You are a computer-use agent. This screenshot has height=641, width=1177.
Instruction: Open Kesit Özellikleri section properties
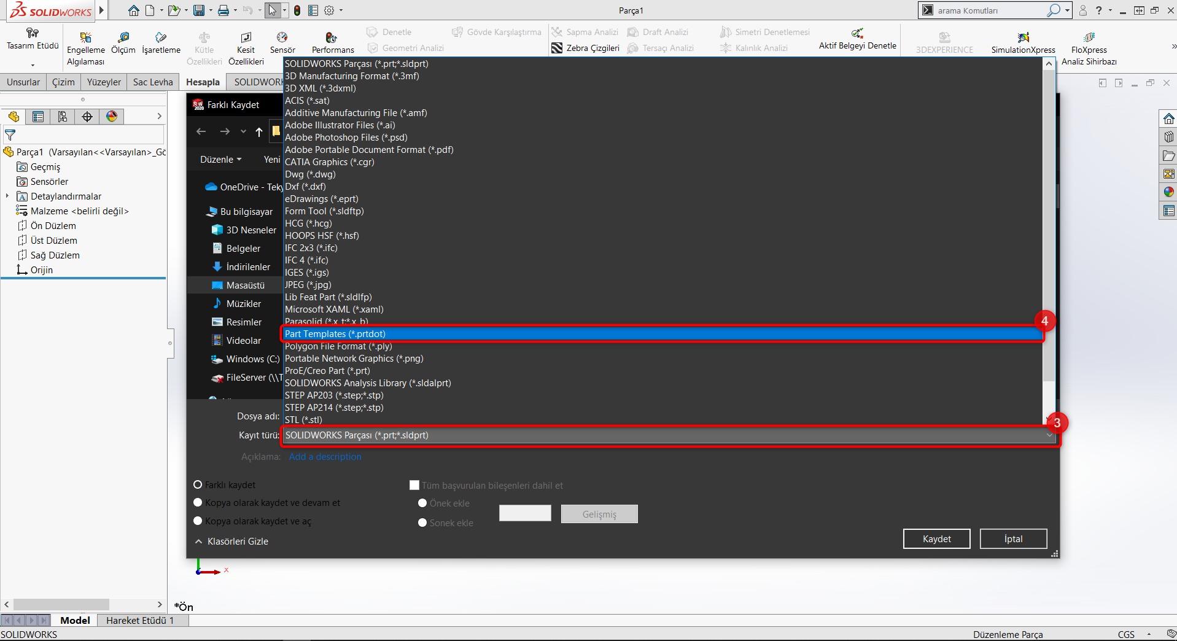coord(246,49)
